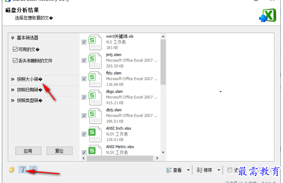Toggle the 可用的文件 filter checkbox
This screenshot has width=283, height=183.
[15, 49]
